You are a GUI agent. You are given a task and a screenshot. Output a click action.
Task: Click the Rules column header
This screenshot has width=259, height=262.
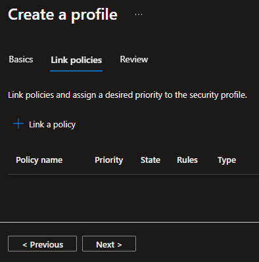(187, 160)
